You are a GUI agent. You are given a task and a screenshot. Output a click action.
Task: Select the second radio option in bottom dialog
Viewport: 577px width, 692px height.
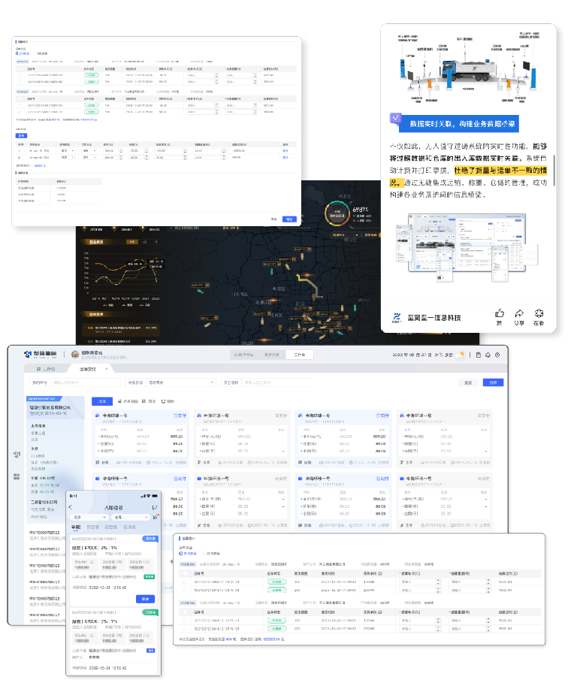click(x=203, y=552)
